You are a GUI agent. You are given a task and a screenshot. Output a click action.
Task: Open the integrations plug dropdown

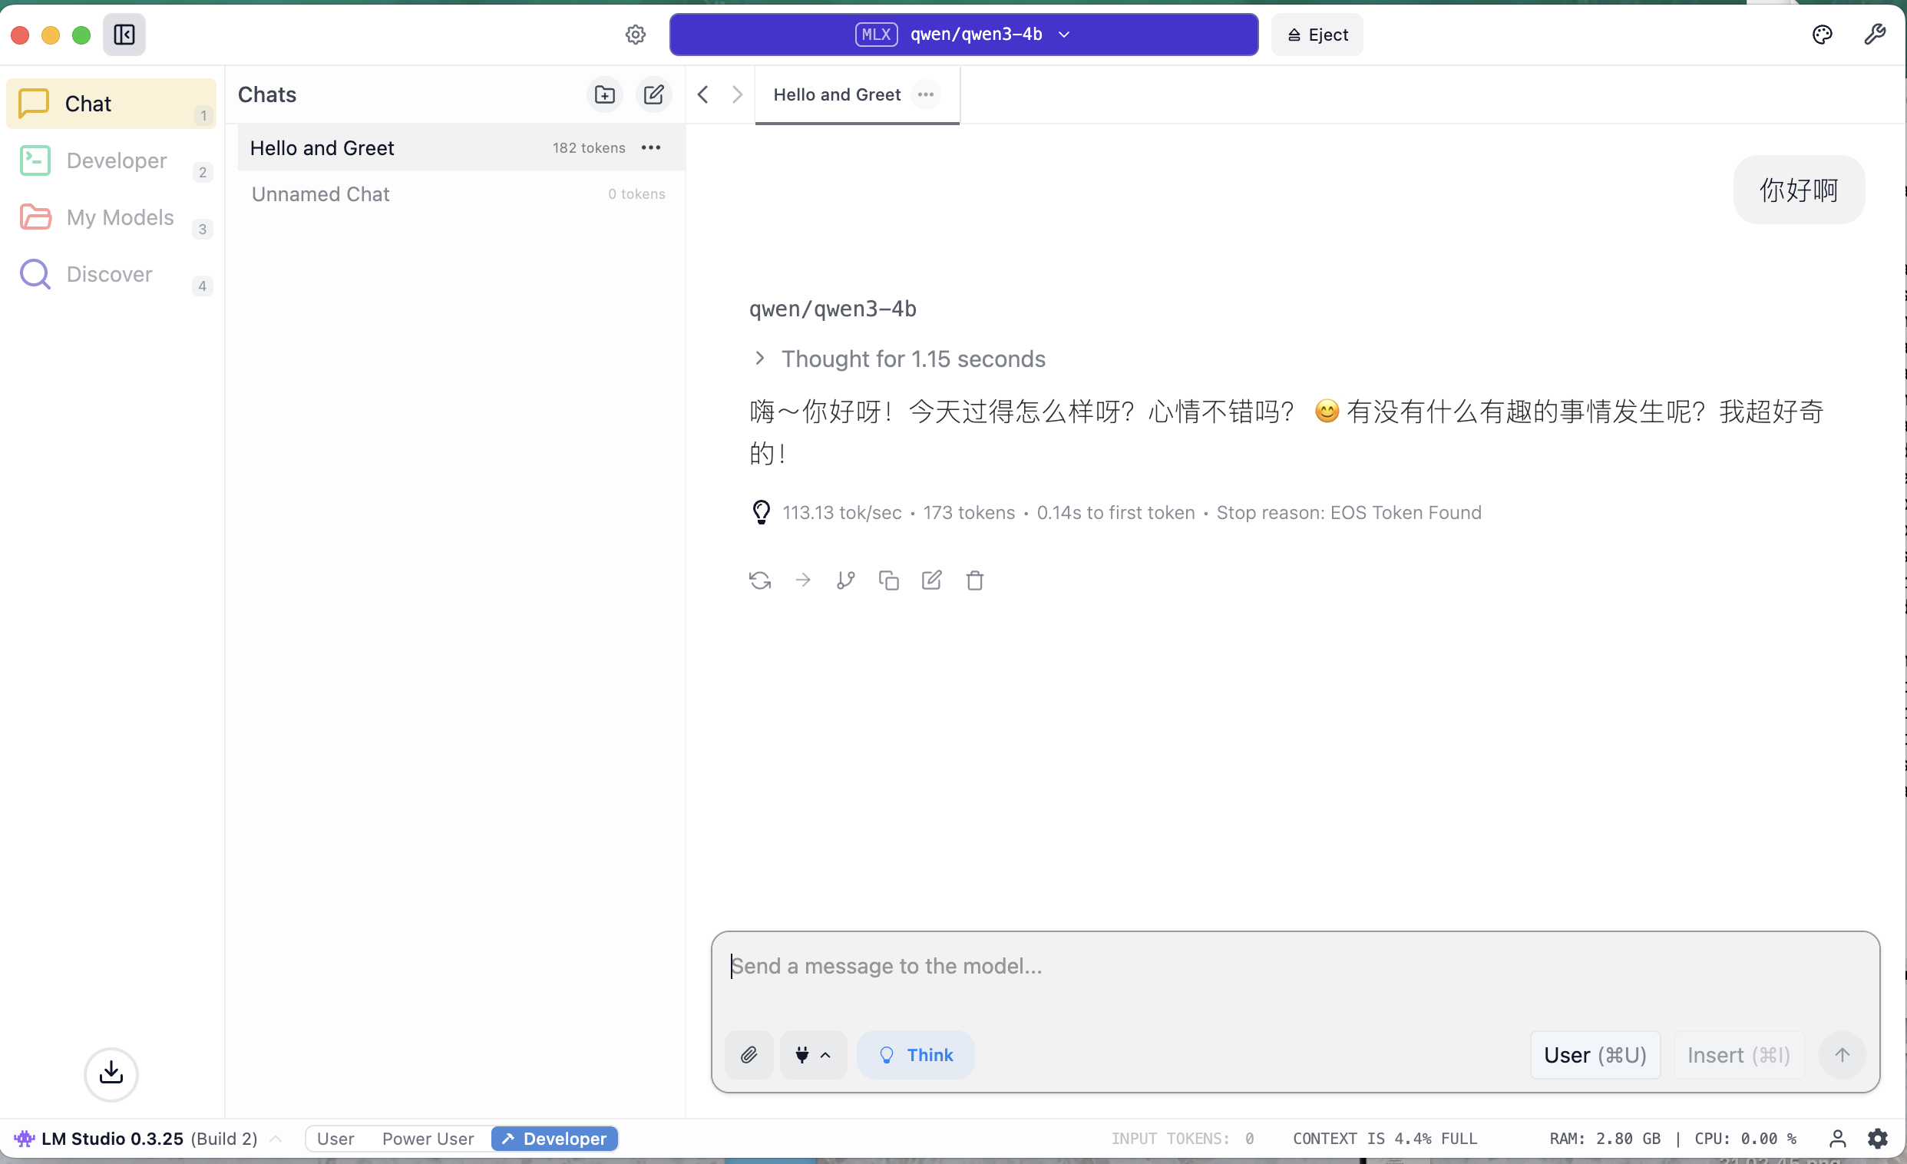[x=813, y=1055]
